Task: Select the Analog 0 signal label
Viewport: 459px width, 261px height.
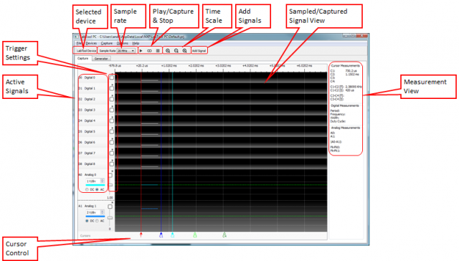Action: point(90,175)
